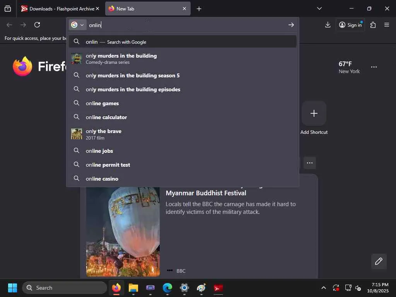This screenshot has height=297, width=396.
Task: Open the Downloads panel icon
Action: (x=328, y=25)
